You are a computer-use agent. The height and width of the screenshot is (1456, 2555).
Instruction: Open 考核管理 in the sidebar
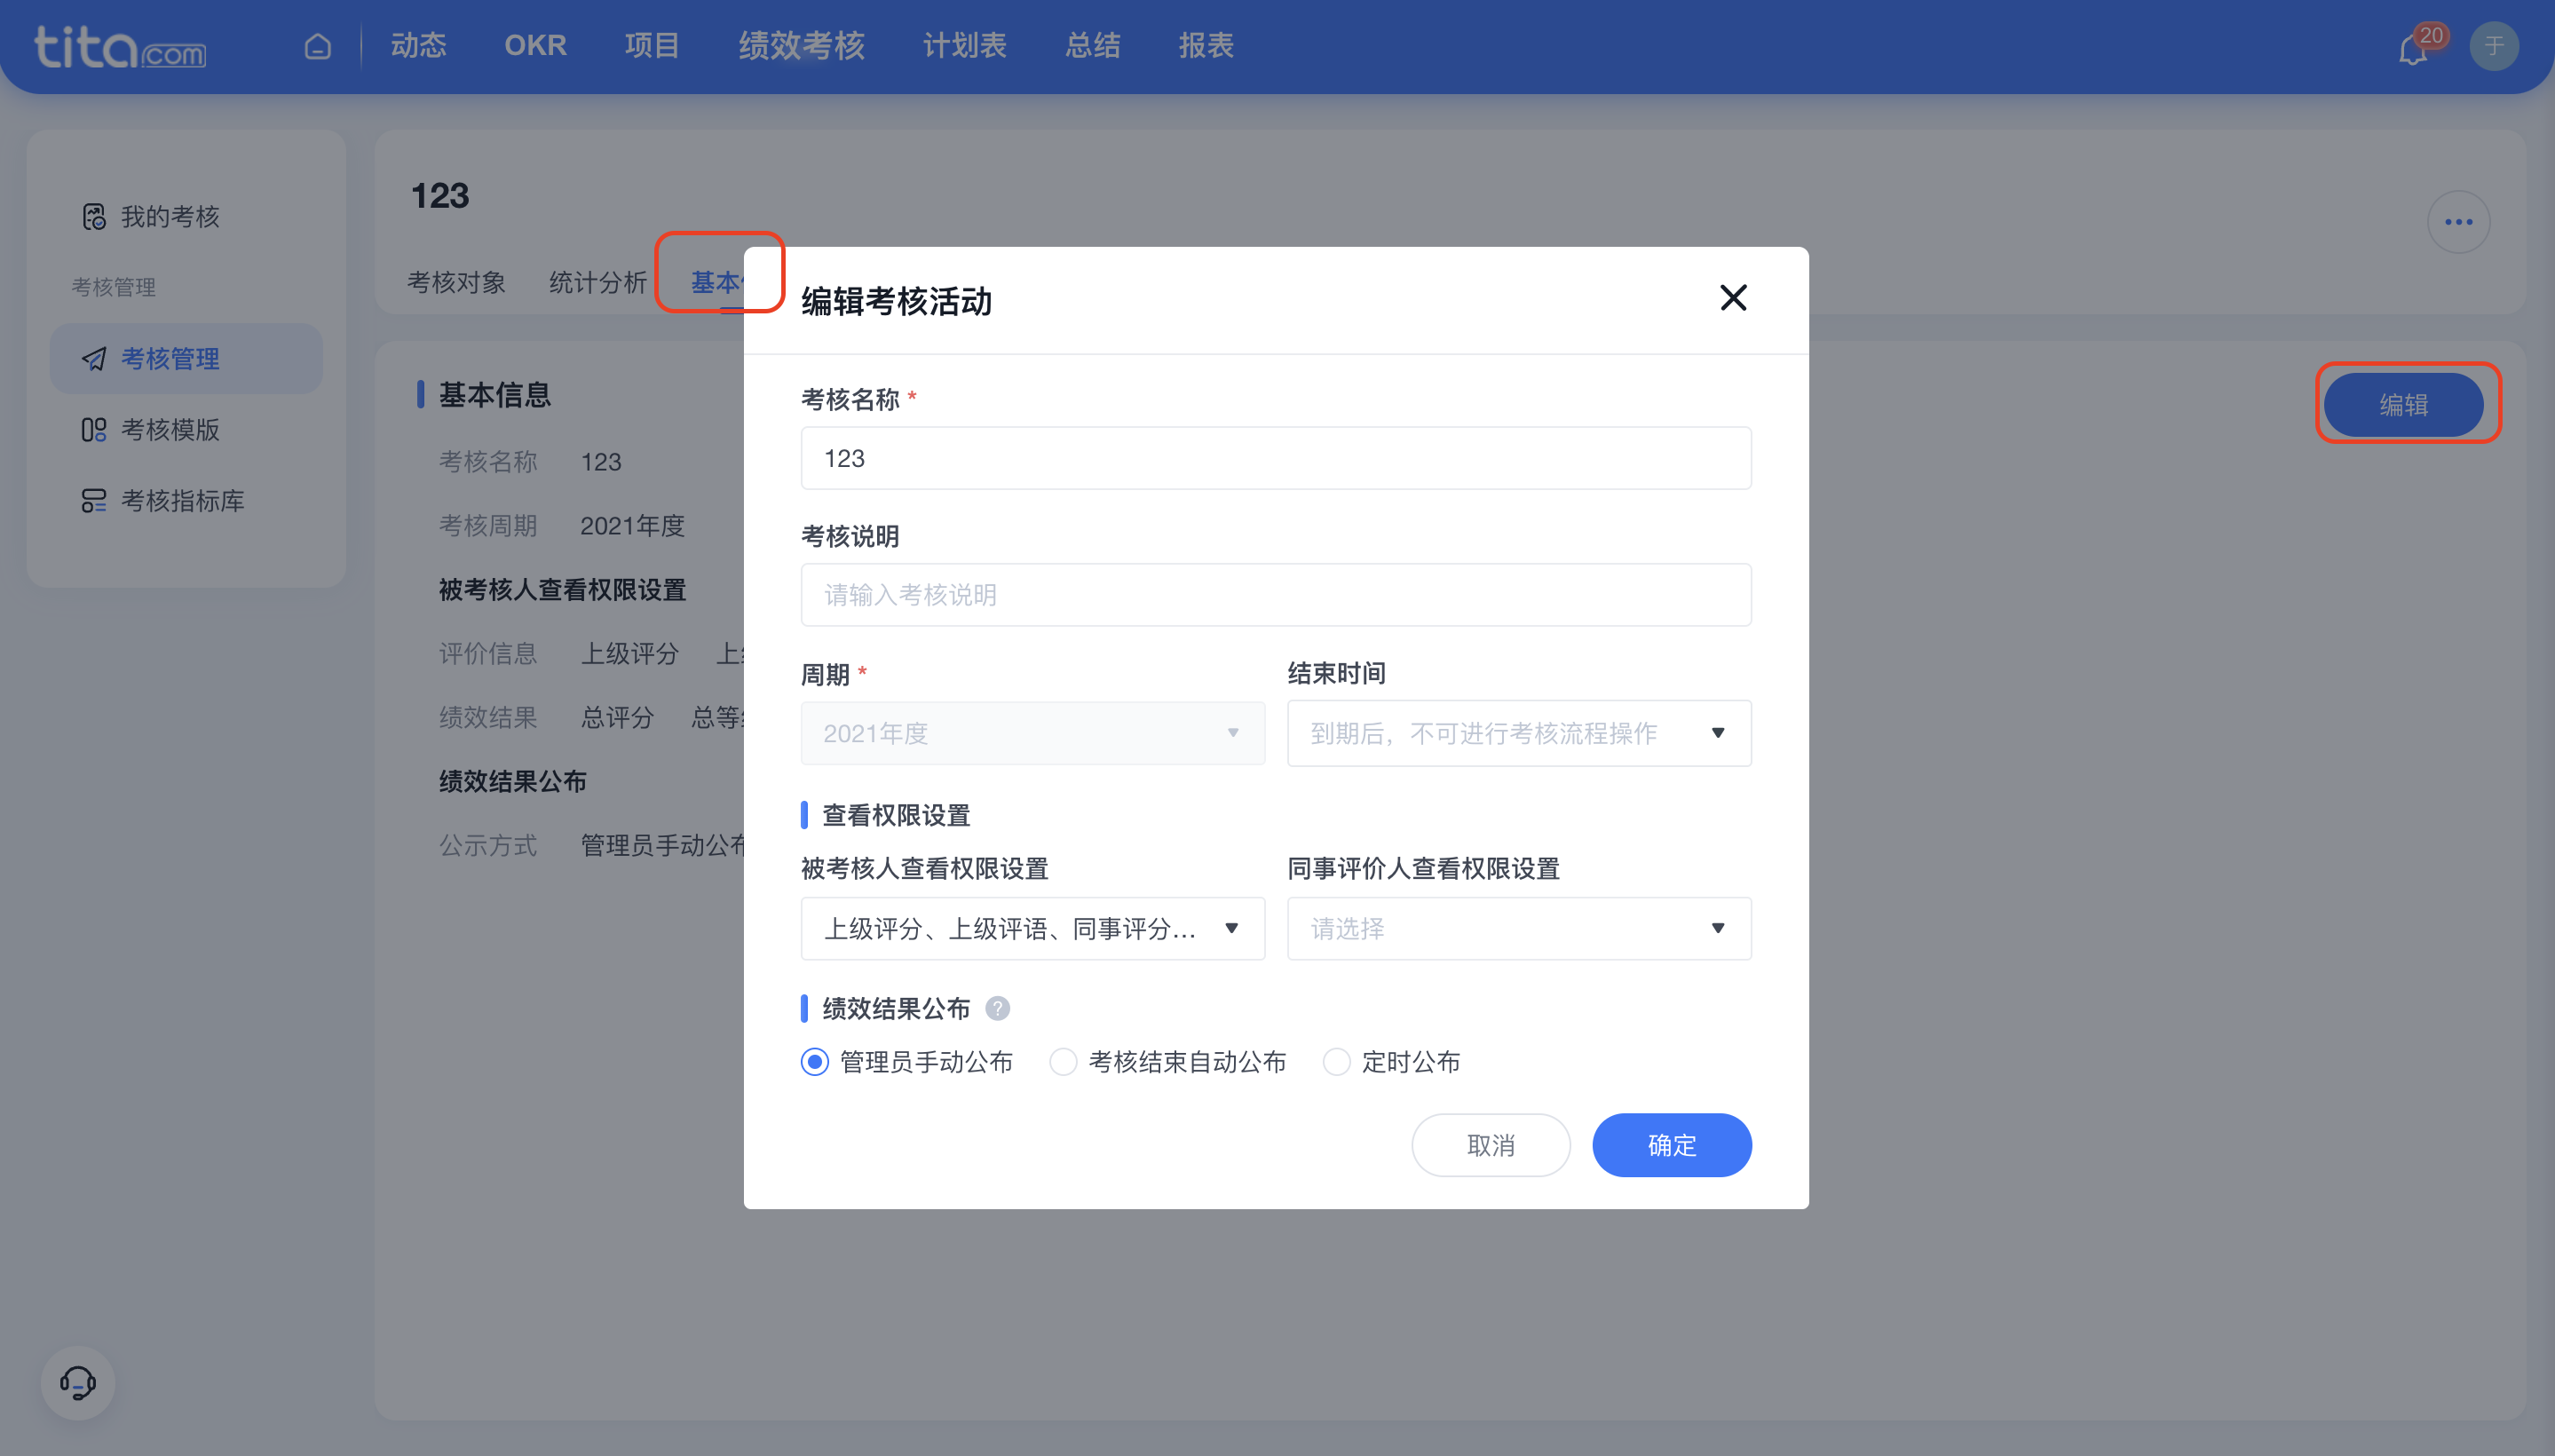(187, 359)
